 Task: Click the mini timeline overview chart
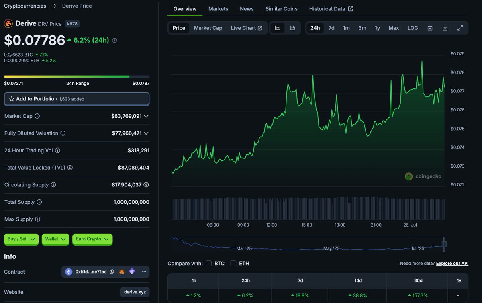coord(308,244)
